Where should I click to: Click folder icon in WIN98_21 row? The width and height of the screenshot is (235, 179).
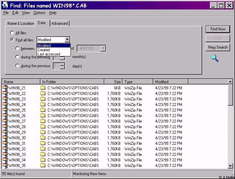43,88
